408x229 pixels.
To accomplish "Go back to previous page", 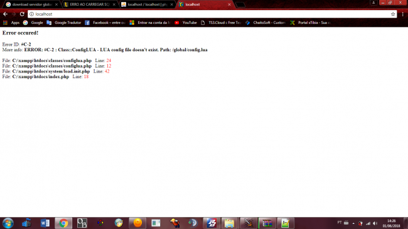I will pyautogui.click(x=5, y=14).
